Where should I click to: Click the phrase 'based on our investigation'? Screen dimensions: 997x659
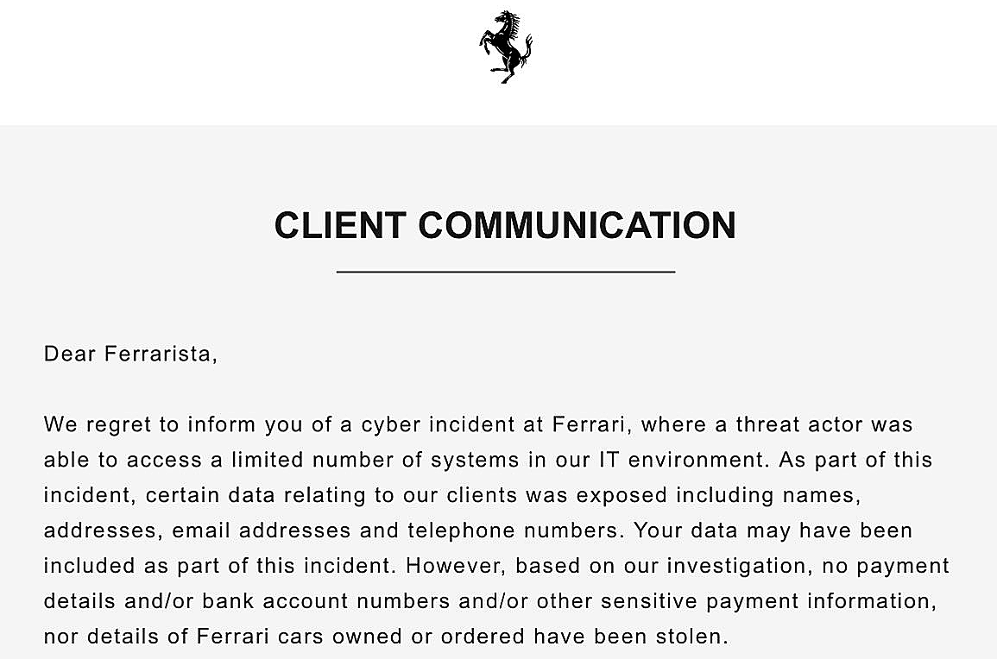click(663, 566)
